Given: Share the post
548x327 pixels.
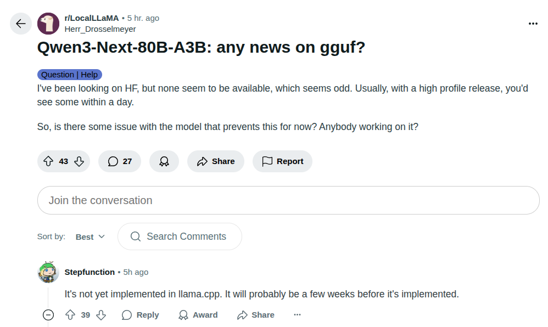Looking at the screenshot, I should [216, 161].
